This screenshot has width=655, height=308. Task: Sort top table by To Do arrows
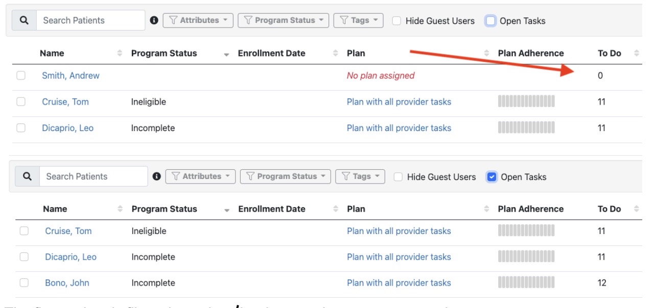point(637,53)
